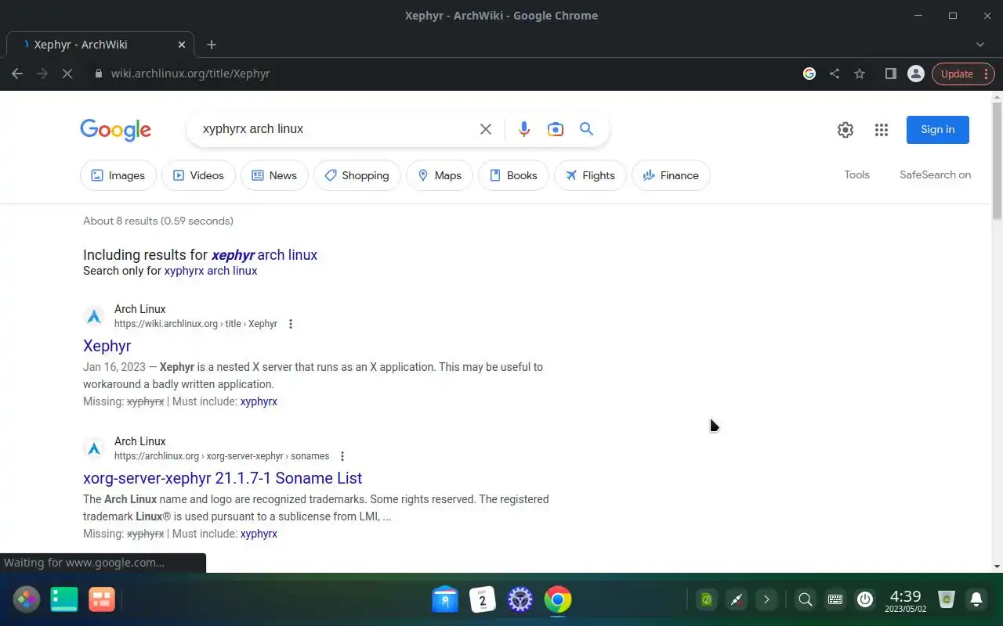Stop the page from loading
Image resolution: width=1003 pixels, height=626 pixels.
coord(67,74)
